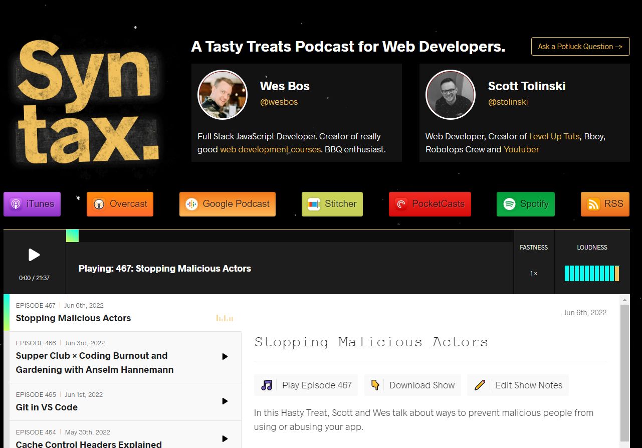Click Scott Tolinski's avatar photo
This screenshot has width=642, height=448.
point(451,95)
